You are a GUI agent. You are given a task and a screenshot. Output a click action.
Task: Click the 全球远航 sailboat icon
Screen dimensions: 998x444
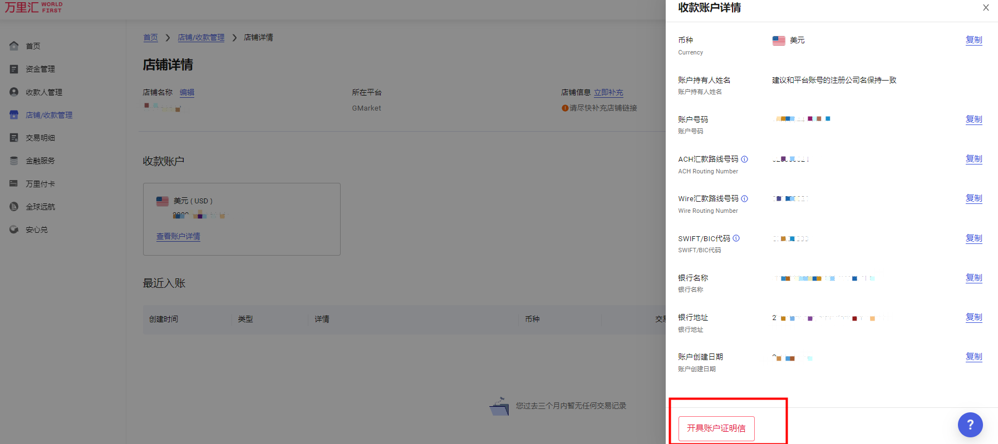click(14, 206)
